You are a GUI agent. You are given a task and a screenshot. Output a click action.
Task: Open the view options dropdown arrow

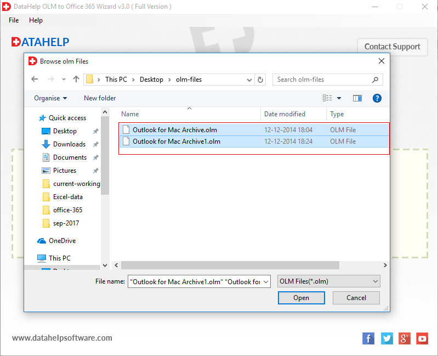click(339, 98)
